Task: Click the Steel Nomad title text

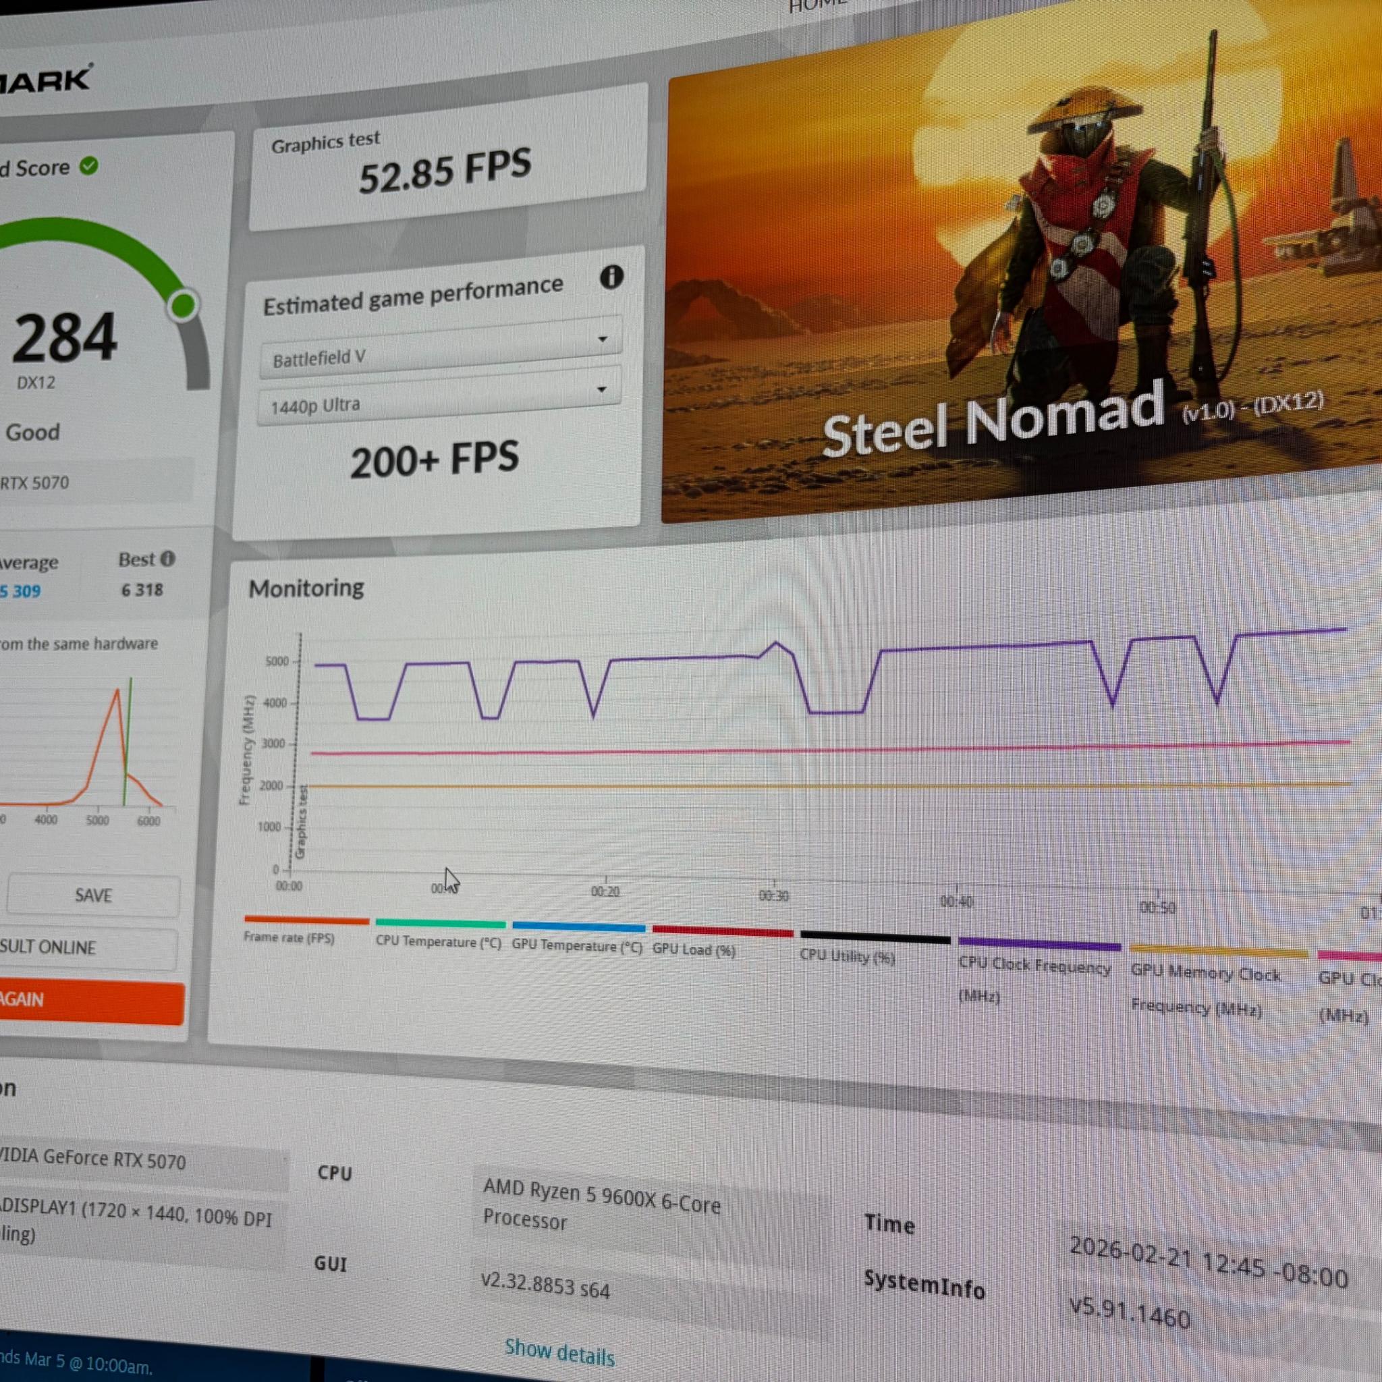Action: click(993, 419)
